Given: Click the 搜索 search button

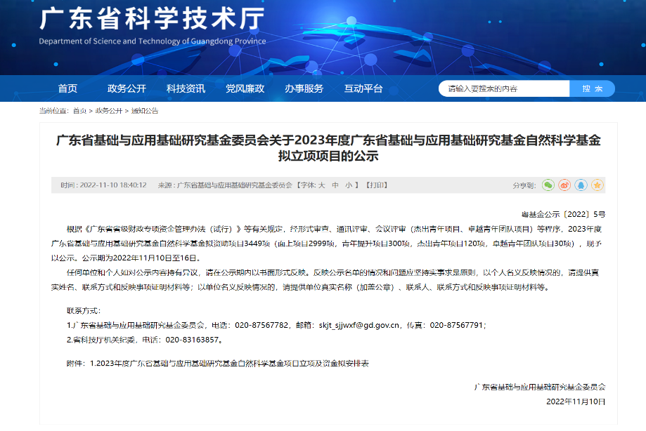Looking at the screenshot, I should (x=592, y=88).
